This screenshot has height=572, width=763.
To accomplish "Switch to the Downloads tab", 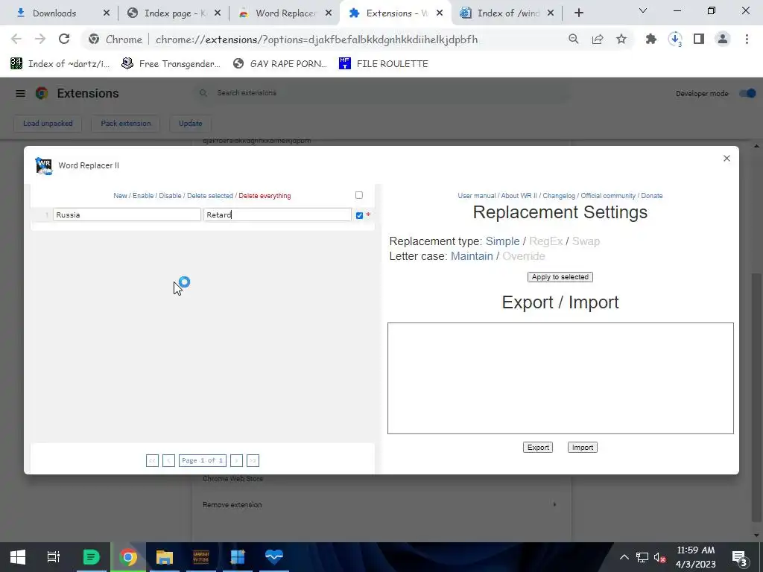I will click(x=56, y=13).
